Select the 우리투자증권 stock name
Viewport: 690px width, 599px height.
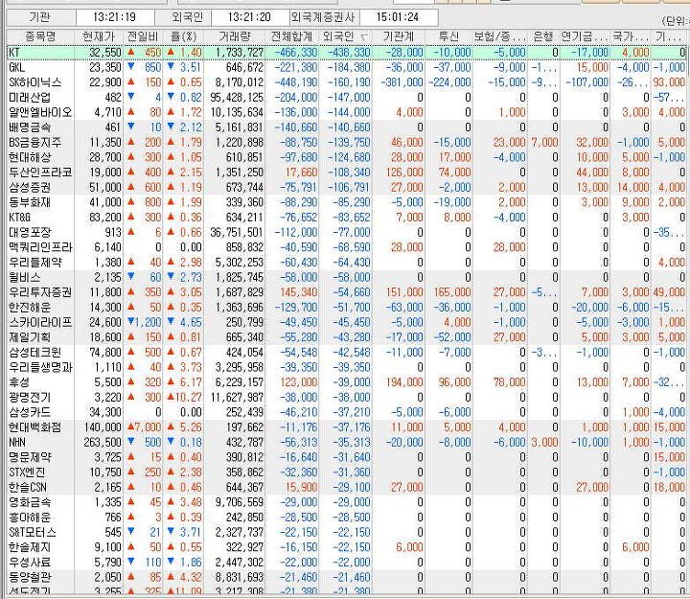pos(40,292)
